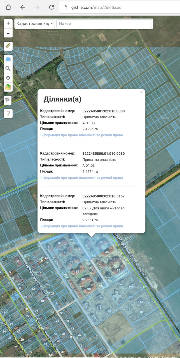The image size is (180, 358).
Task: Click the crosshair locate tool icon
Action: tap(8, 78)
